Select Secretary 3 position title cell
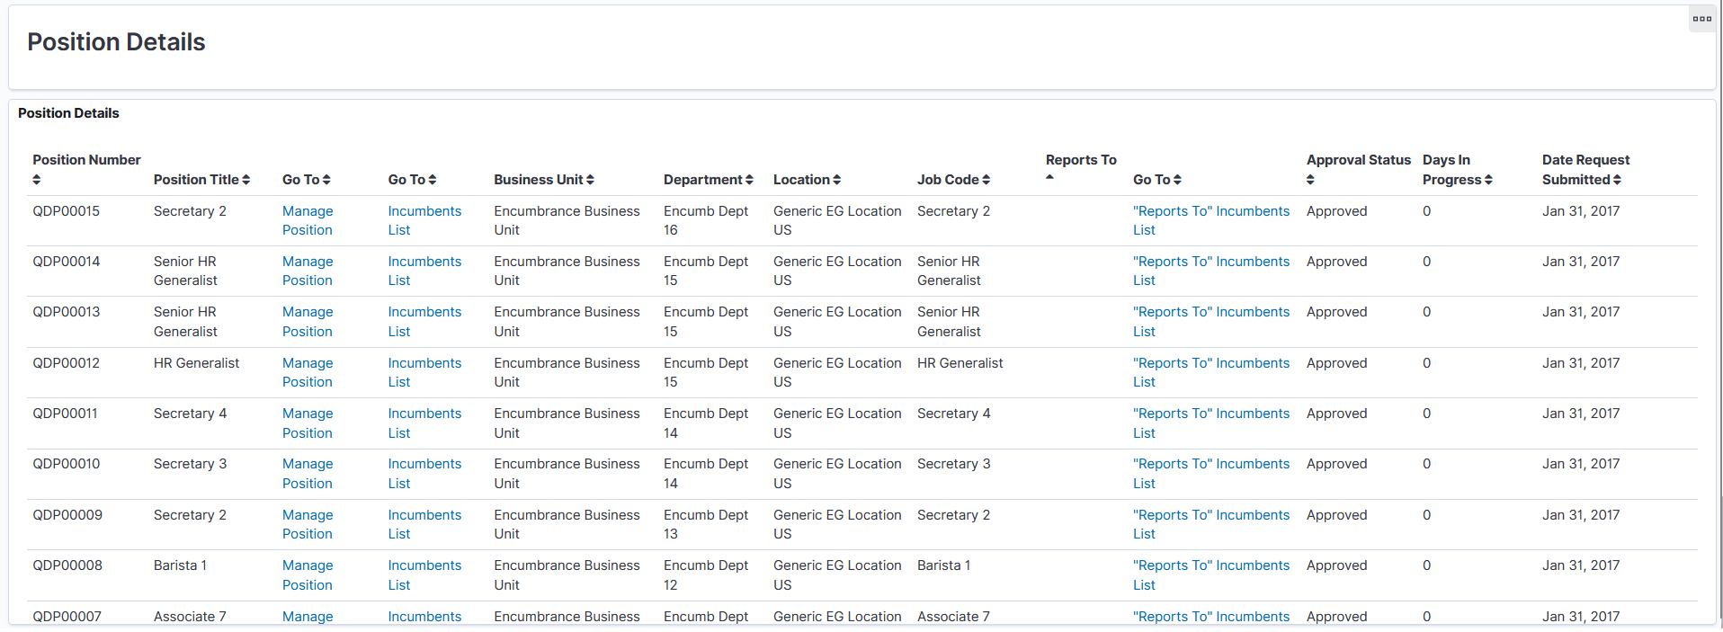Image resolution: width=1723 pixels, height=632 pixels. [190, 464]
